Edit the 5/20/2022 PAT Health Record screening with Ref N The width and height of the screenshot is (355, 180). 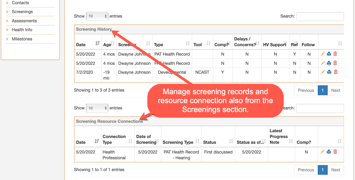click(x=323, y=63)
